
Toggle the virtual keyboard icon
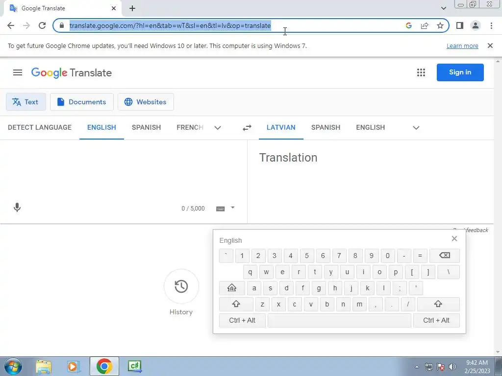pos(220,209)
